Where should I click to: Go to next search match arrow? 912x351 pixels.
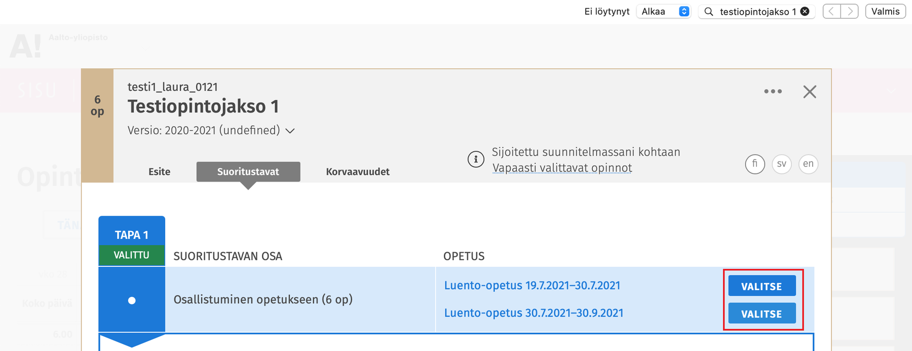coord(850,12)
